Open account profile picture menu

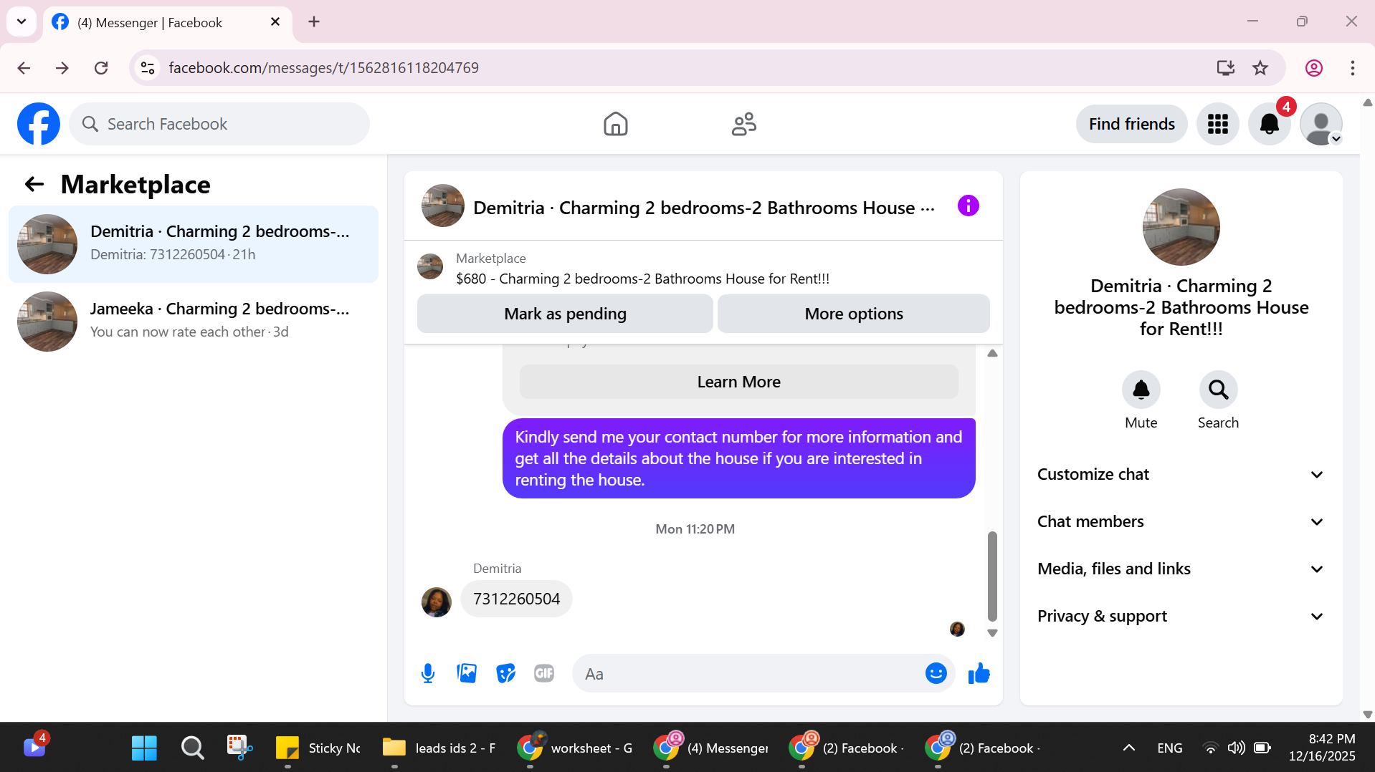(x=1321, y=124)
